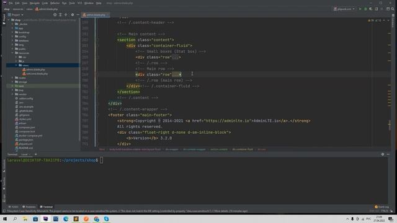This screenshot has width=397, height=223.
Task: Open Microsoft Edge from the taskbar
Action: click(x=66, y=219)
